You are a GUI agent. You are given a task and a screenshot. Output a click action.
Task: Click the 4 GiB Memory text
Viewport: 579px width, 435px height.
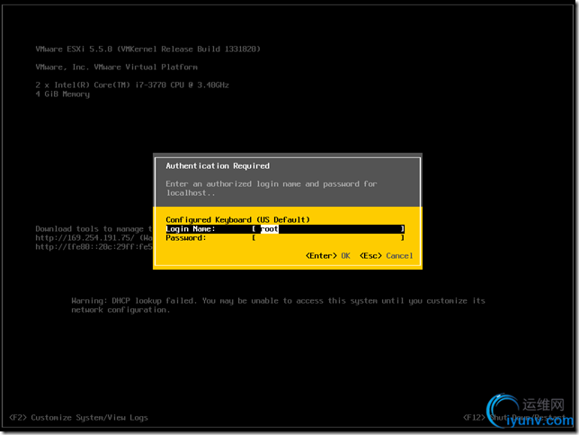pyautogui.click(x=62, y=94)
